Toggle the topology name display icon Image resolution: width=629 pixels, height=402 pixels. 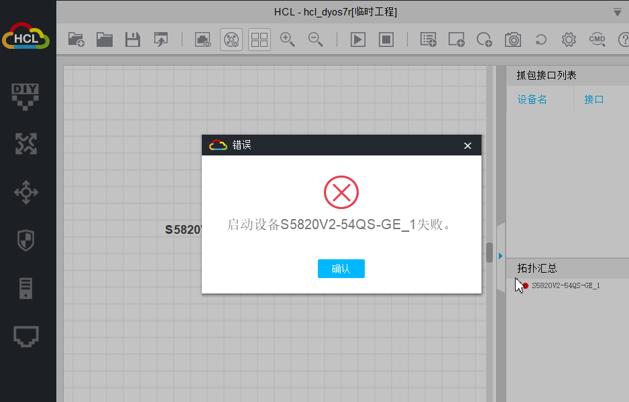[231, 40]
